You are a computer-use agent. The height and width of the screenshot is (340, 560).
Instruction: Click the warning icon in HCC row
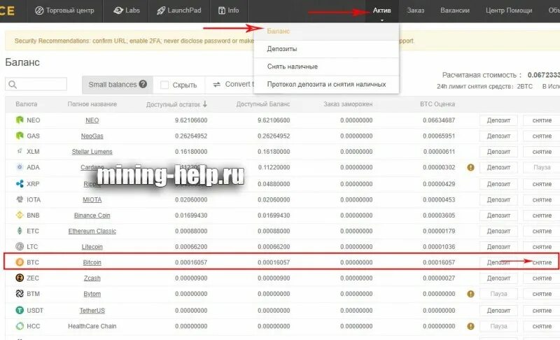tap(470, 326)
